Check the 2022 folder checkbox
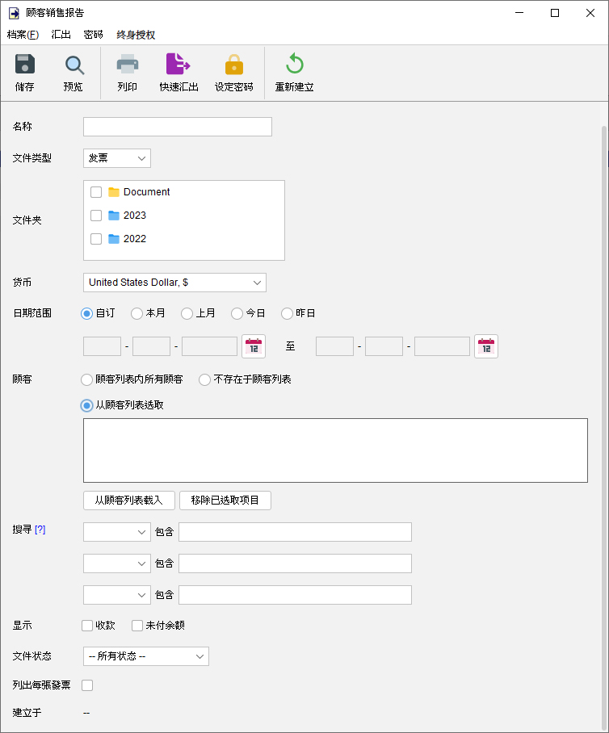609x733 pixels. (x=96, y=239)
